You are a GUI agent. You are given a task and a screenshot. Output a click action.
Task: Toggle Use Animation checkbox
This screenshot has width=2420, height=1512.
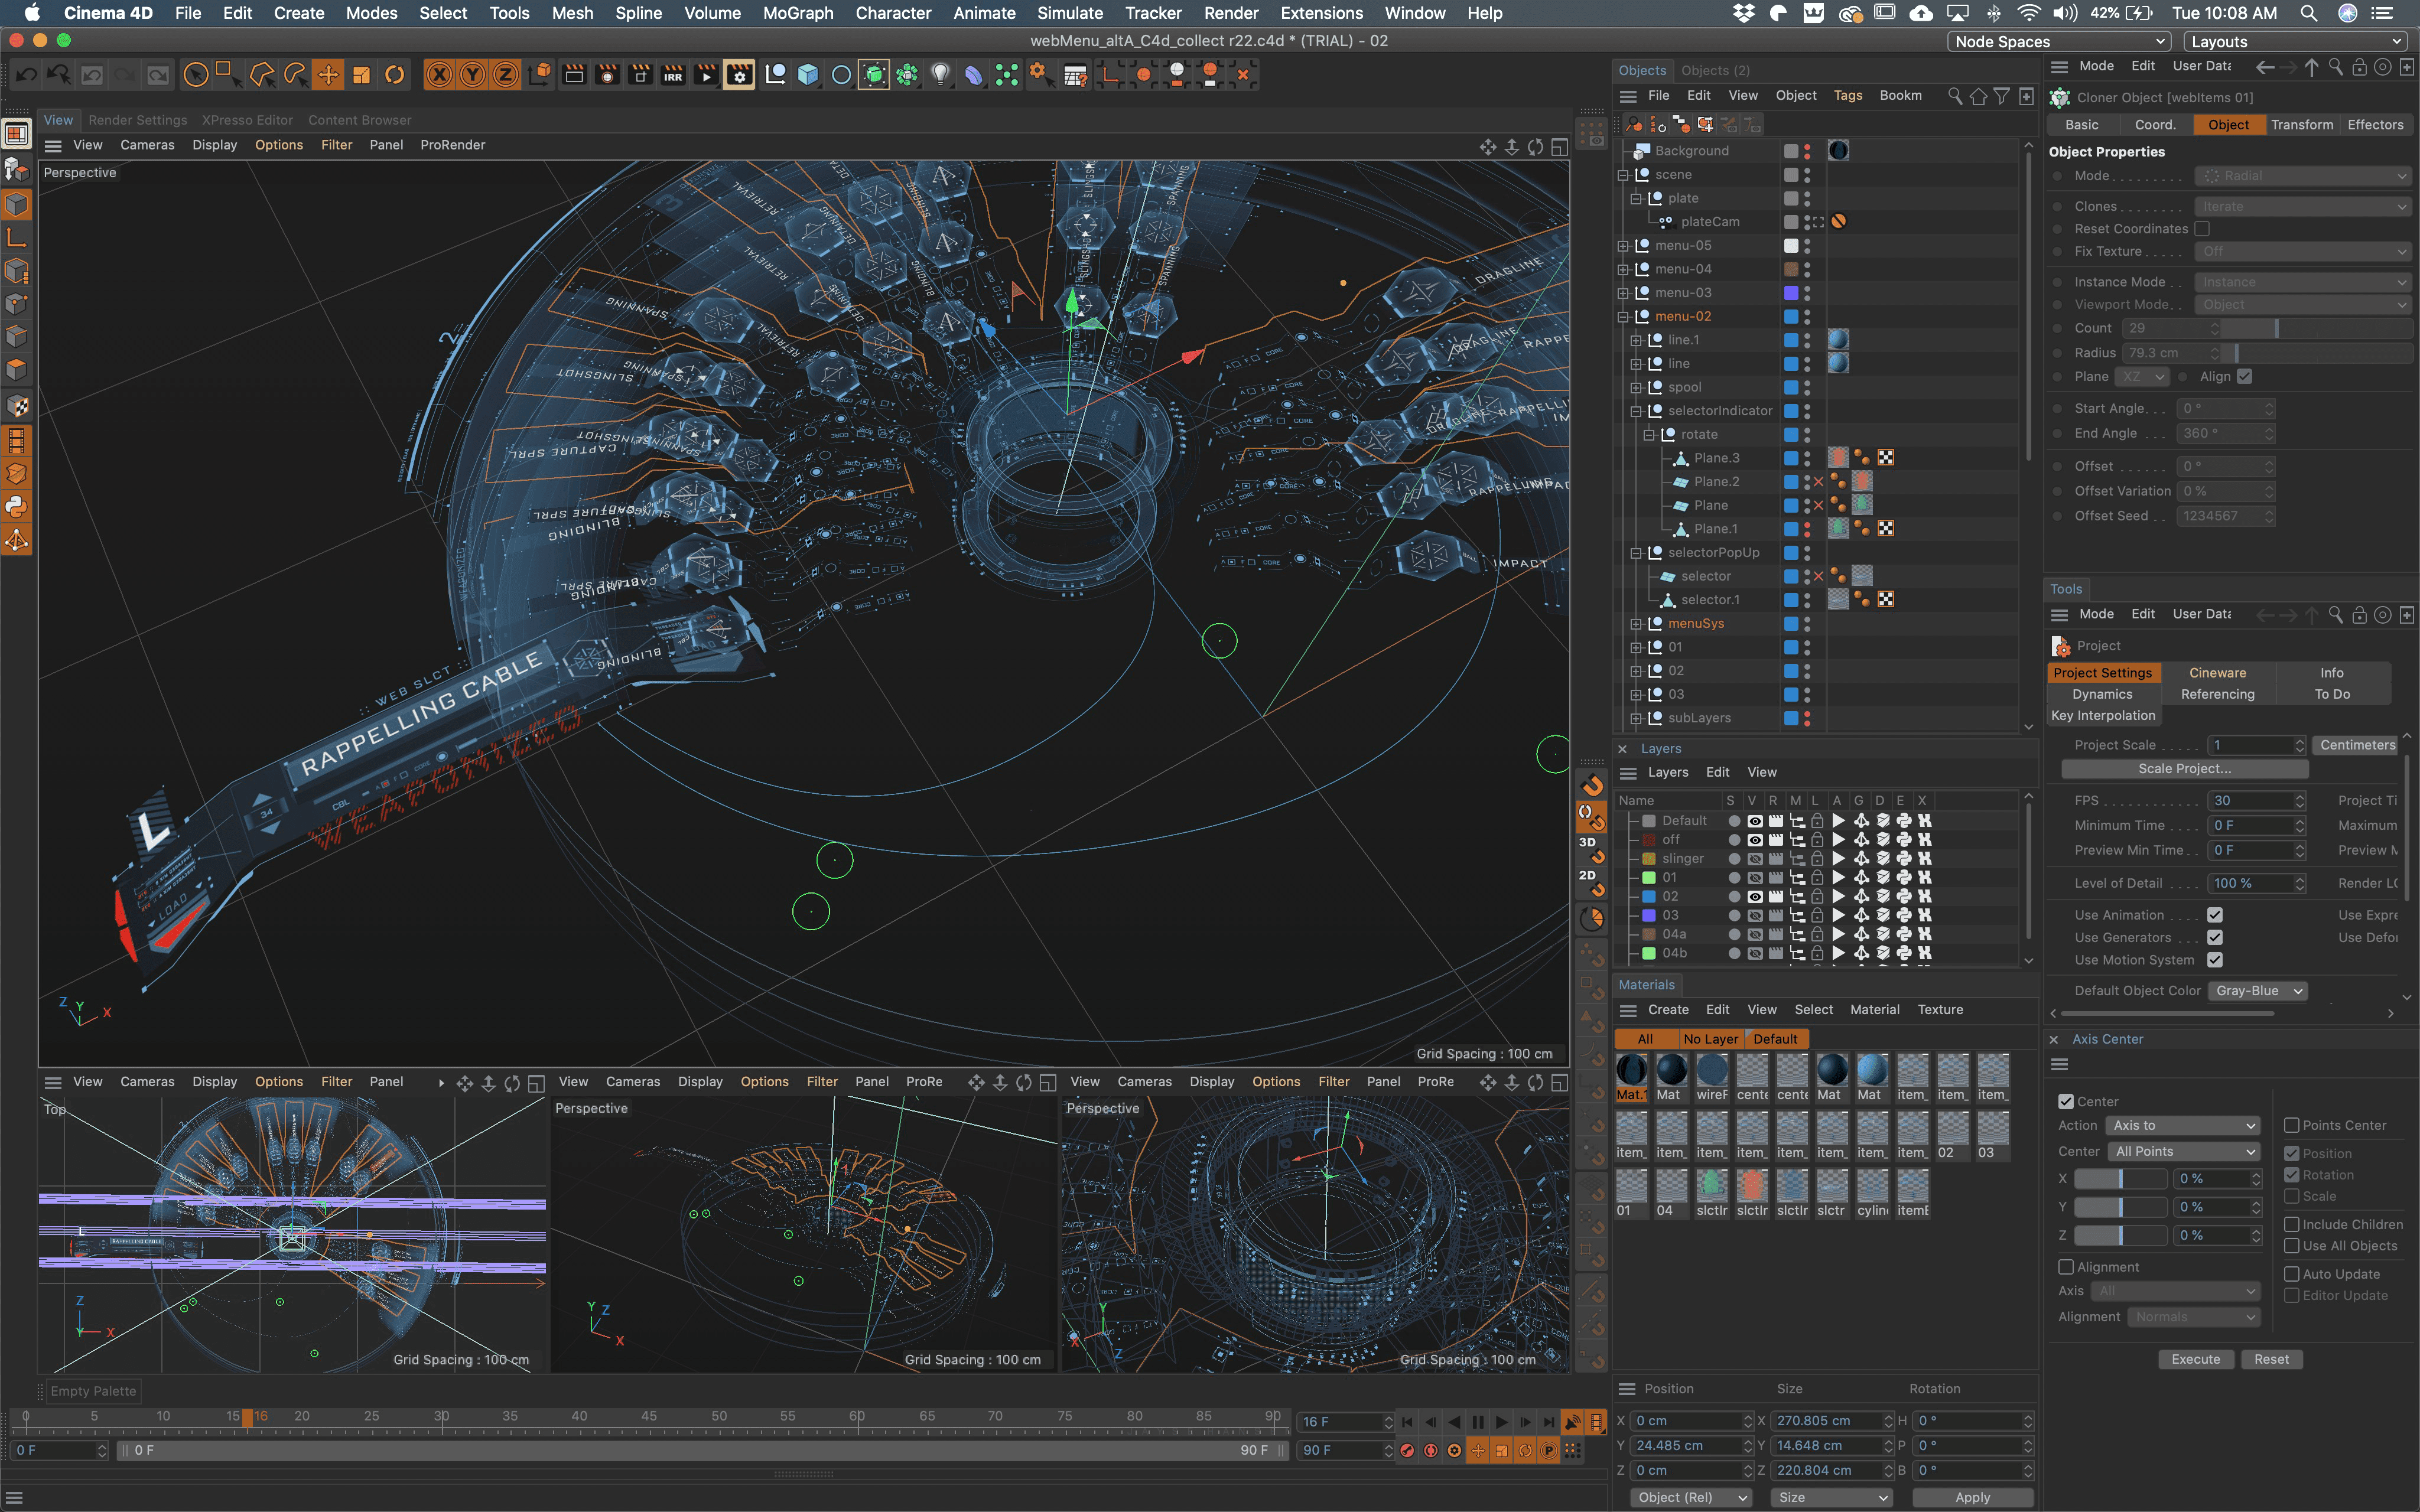tap(2215, 915)
